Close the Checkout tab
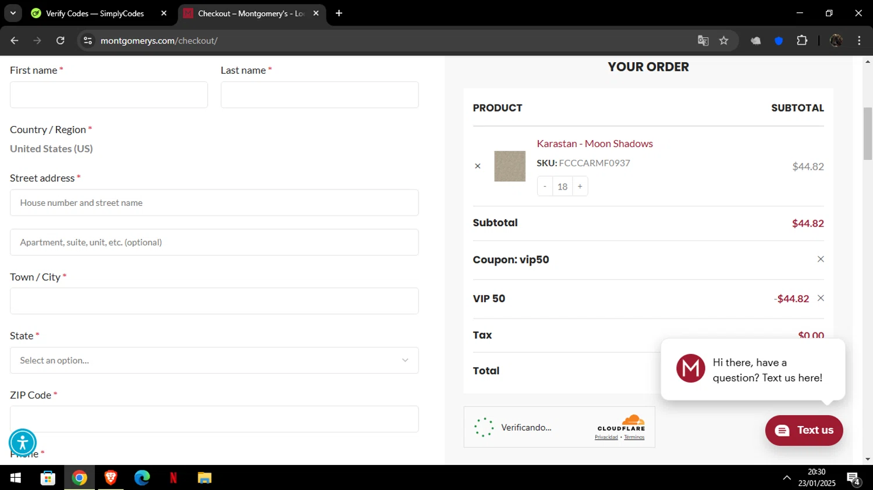This screenshot has width=873, height=490. [316, 13]
